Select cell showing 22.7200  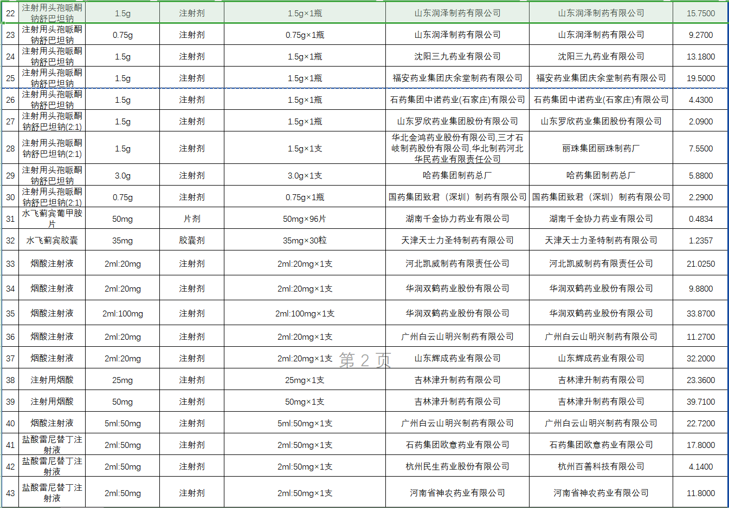pos(700,423)
